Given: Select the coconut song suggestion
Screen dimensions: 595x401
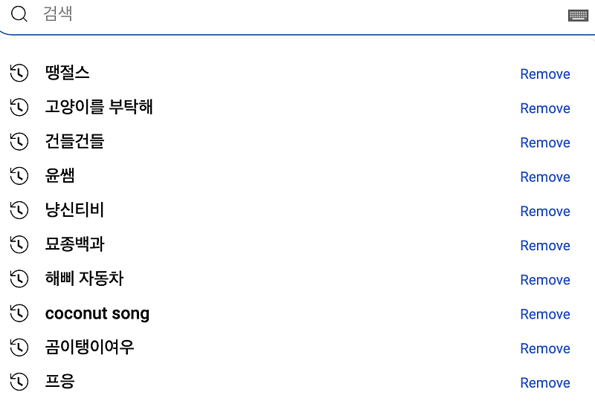Looking at the screenshot, I should [97, 313].
